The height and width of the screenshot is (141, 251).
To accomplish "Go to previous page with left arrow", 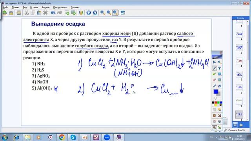I will (89, 13).
